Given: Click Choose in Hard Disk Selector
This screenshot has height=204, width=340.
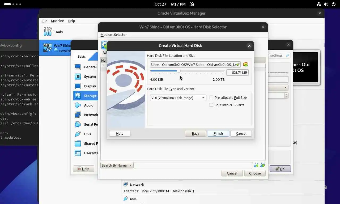Looking at the screenshot, I should [255, 173].
